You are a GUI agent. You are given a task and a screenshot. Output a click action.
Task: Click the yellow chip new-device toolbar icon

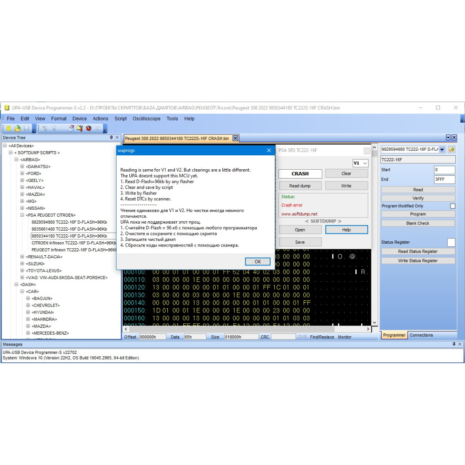click(x=9, y=128)
